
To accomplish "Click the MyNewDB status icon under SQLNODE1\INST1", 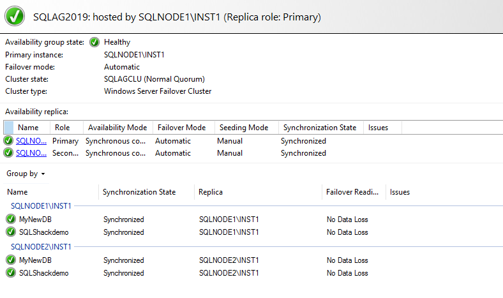I will (x=11, y=220).
